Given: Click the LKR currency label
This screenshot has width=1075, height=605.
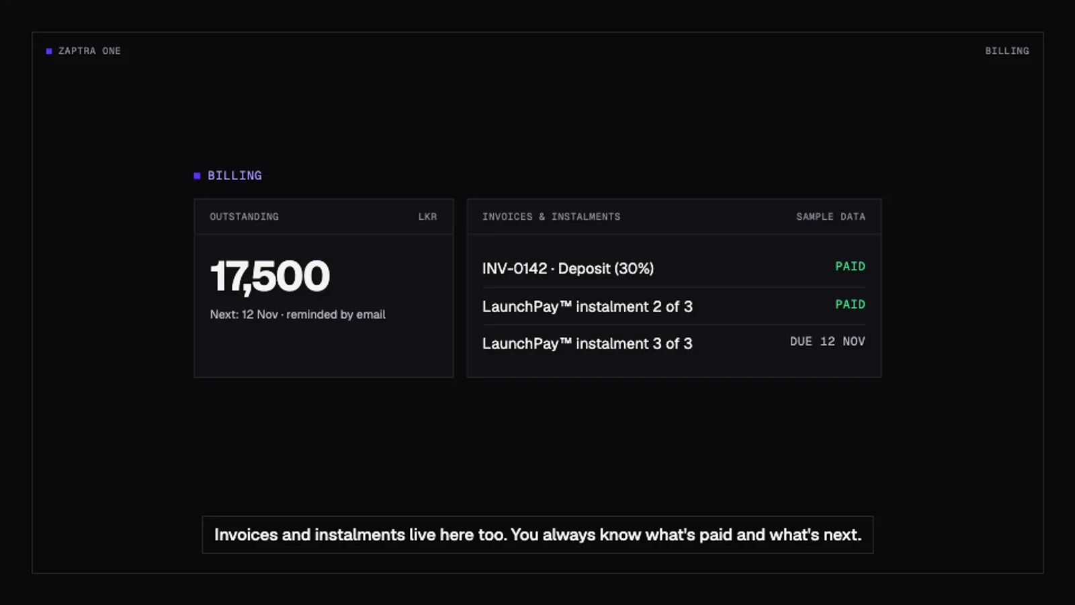Looking at the screenshot, I should [x=427, y=216].
